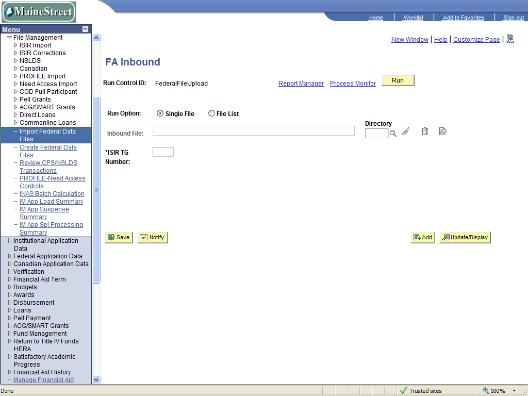Expand the PROFILE Import folder
The height and width of the screenshot is (396, 528).
tap(16, 76)
